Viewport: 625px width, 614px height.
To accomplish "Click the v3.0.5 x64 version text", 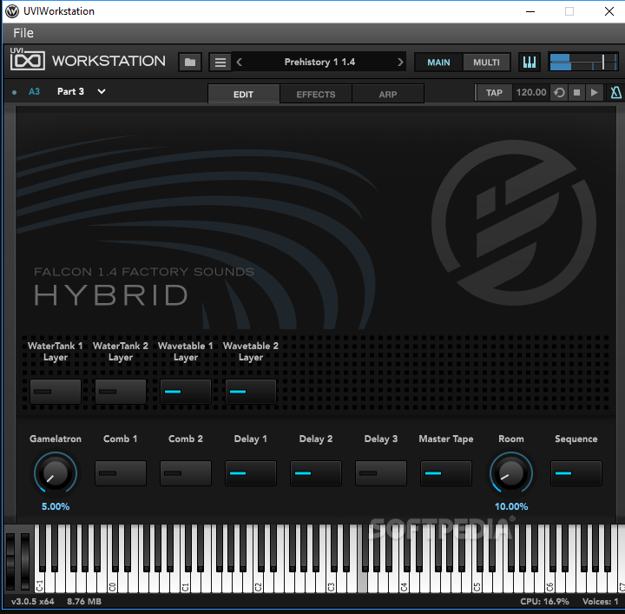I will [32, 601].
